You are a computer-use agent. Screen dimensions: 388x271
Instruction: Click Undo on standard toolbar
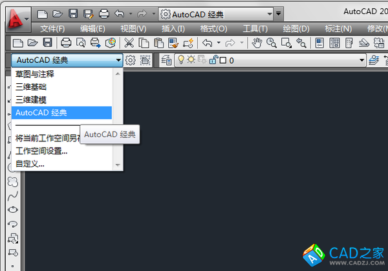click(x=208, y=43)
